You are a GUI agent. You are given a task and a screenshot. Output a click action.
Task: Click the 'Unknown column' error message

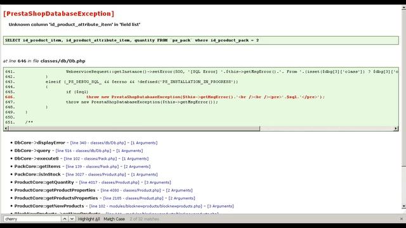[x=75, y=25]
